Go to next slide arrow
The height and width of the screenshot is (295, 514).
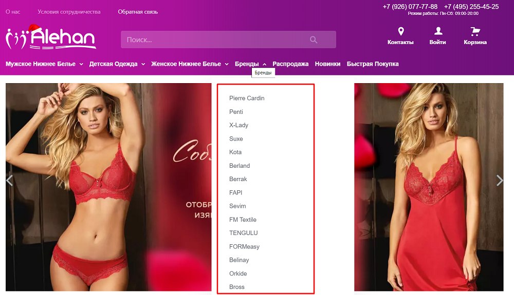tap(500, 180)
